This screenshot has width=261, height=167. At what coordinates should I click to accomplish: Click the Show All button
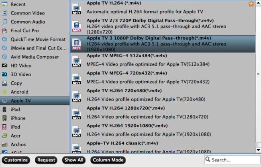74,160
